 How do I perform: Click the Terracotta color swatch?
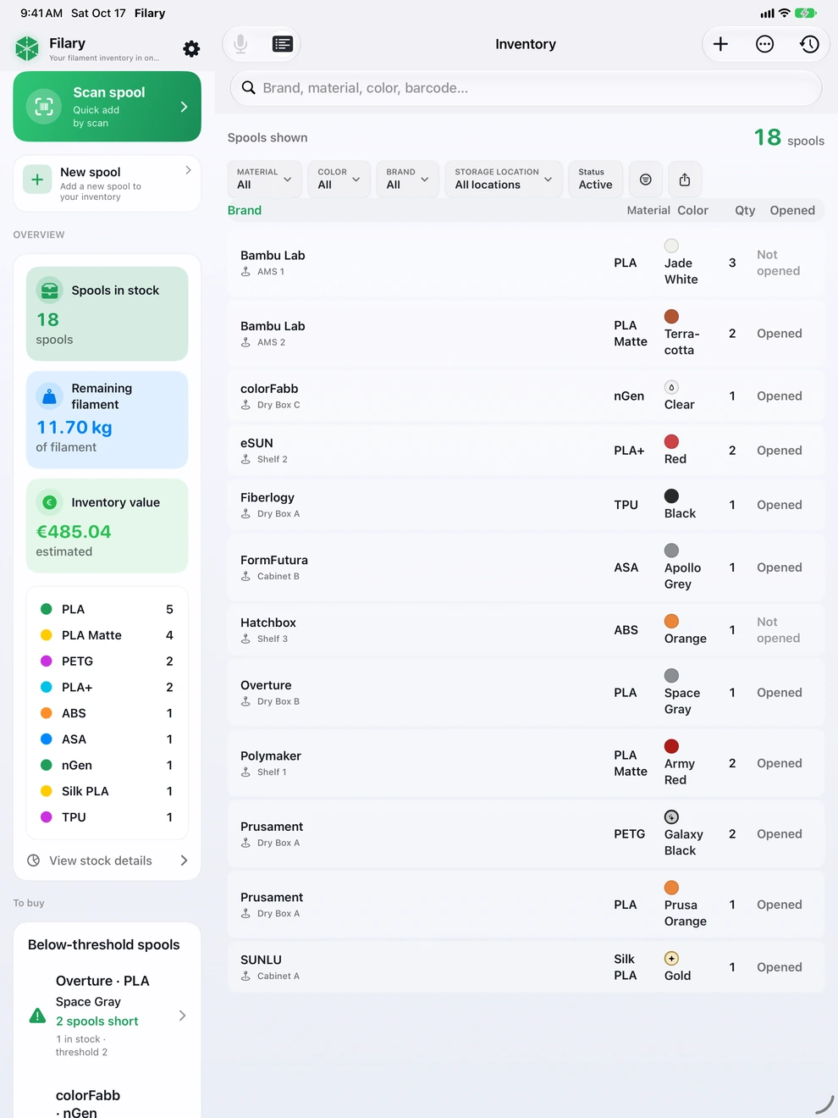[x=671, y=316]
